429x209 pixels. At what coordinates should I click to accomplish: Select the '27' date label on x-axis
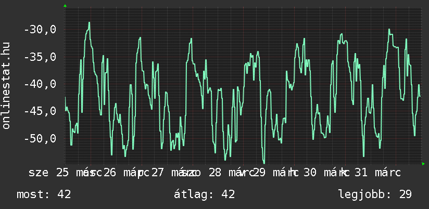pyautogui.click(x=157, y=172)
